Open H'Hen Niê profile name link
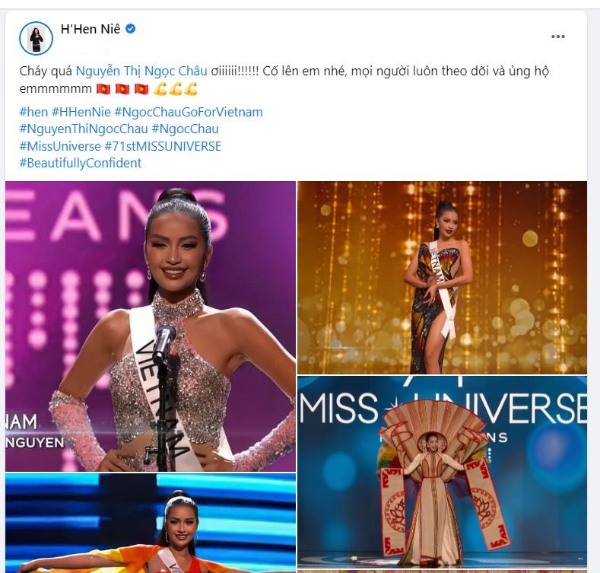This screenshot has width=600, height=573. pos(90,29)
